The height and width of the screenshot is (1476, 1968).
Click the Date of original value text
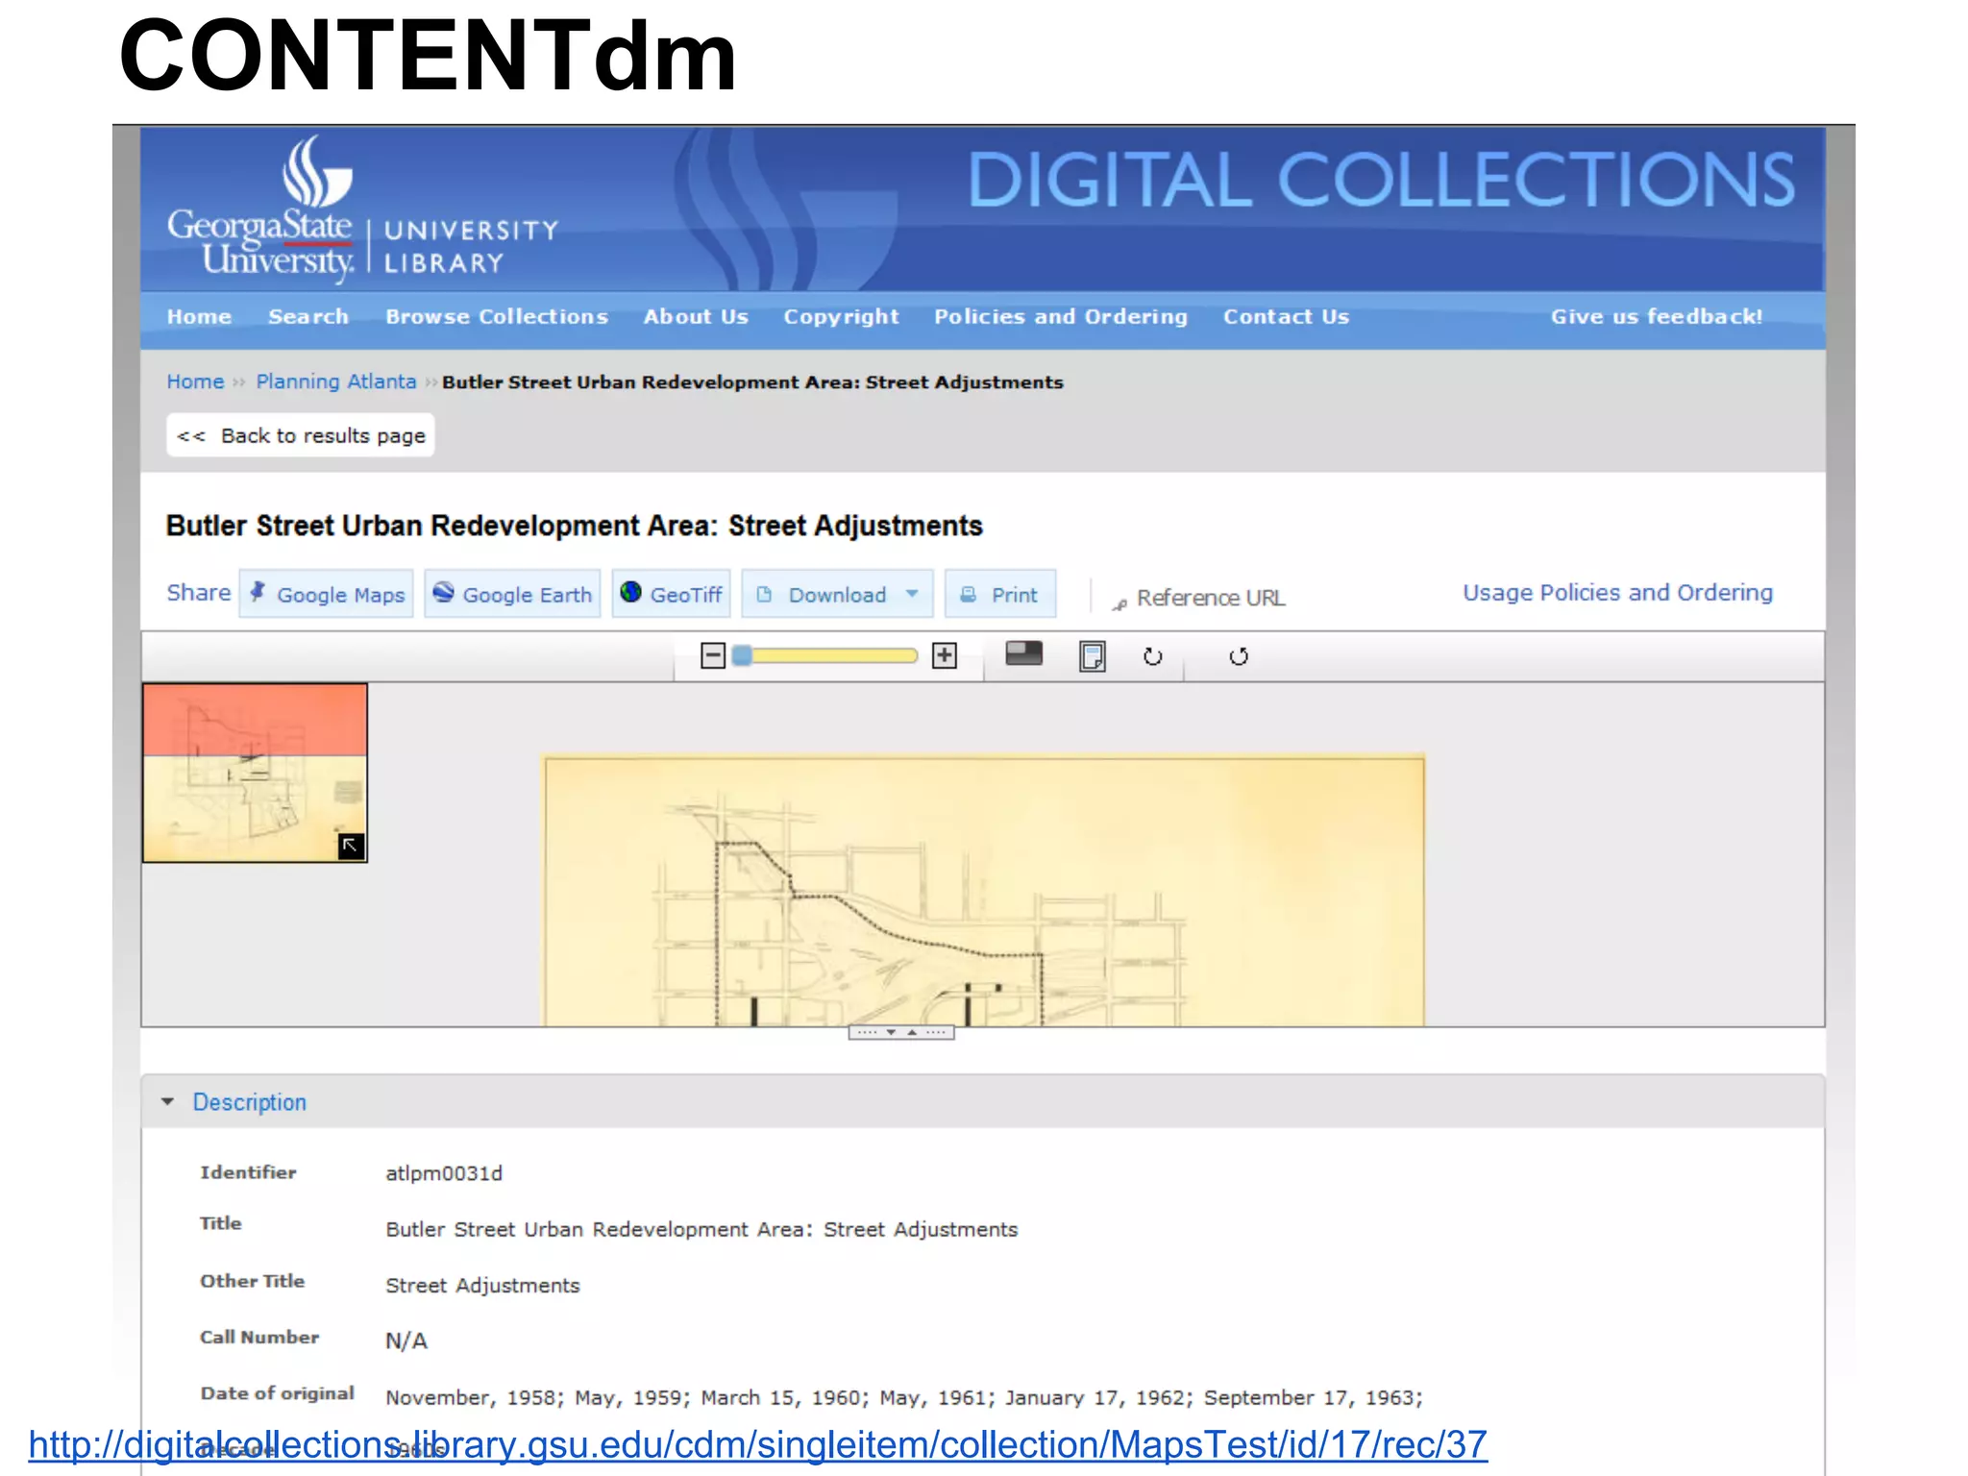903,1397
